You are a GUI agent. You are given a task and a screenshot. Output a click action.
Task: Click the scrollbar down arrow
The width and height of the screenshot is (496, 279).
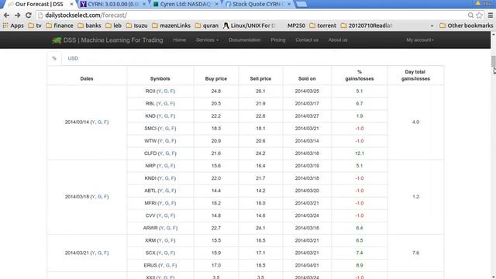(493, 276)
